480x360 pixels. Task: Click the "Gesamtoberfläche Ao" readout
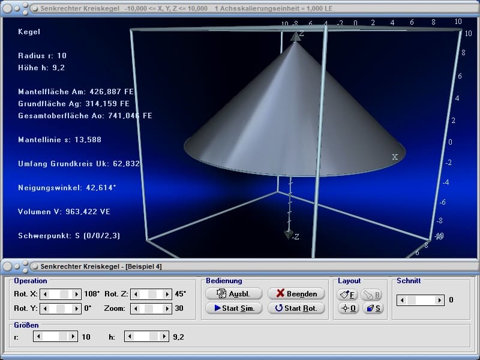point(85,116)
